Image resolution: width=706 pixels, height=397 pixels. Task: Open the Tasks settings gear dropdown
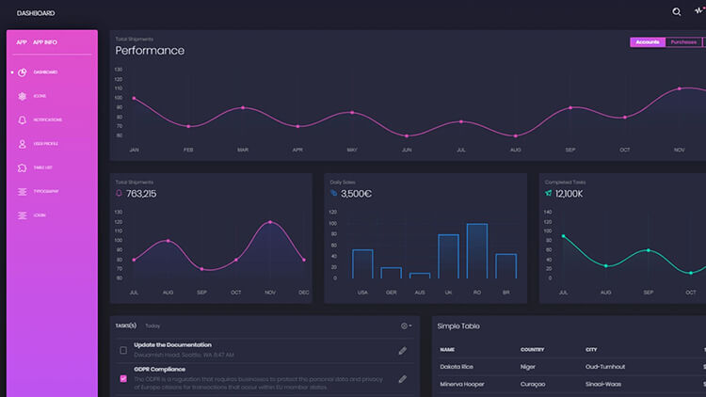pyautogui.click(x=406, y=326)
